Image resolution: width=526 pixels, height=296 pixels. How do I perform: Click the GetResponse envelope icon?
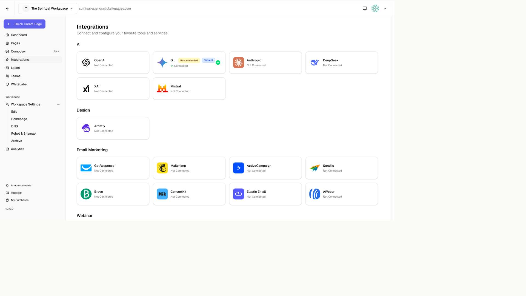point(86,168)
